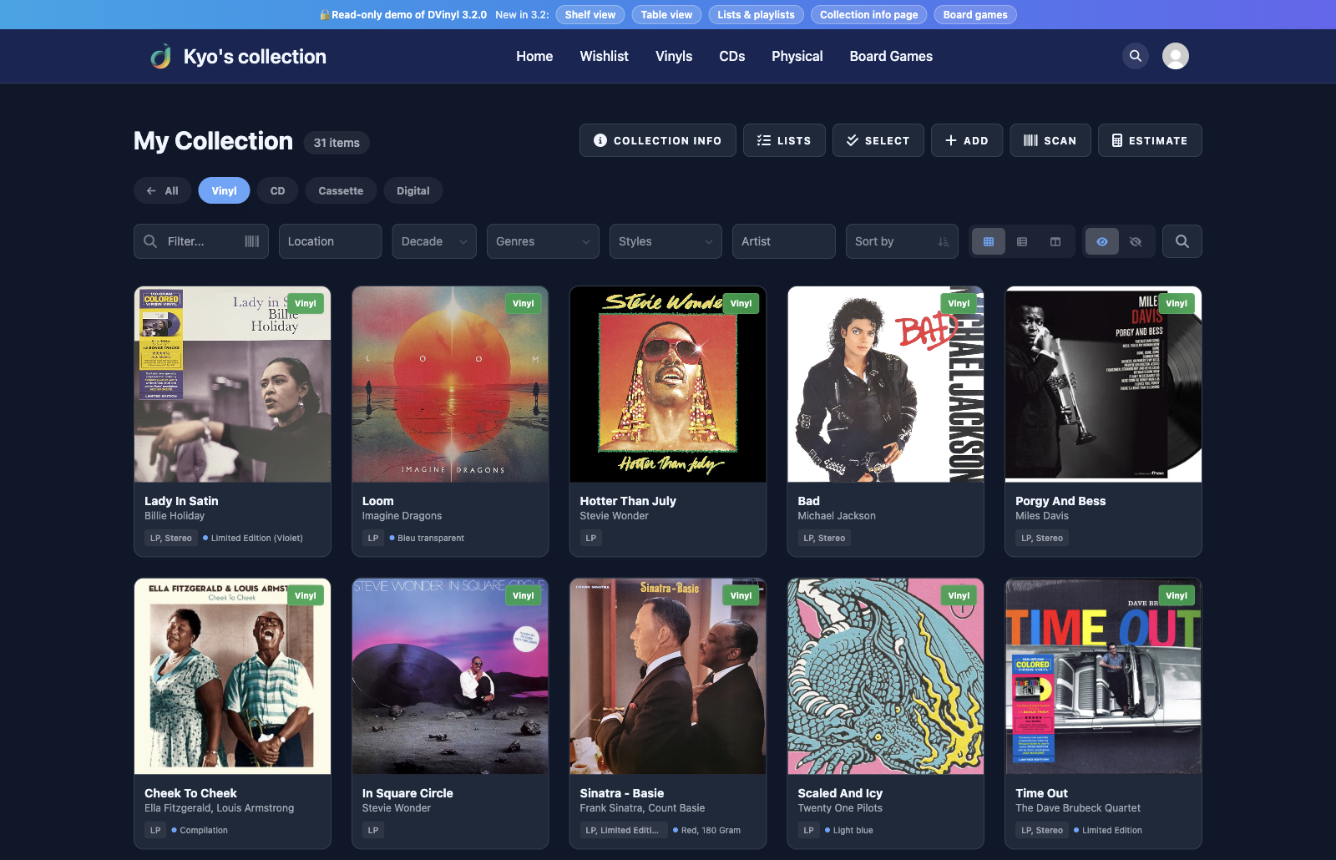Viewport: 1336px width, 860px height.
Task: Expand the Genres dropdown
Action: pos(543,241)
